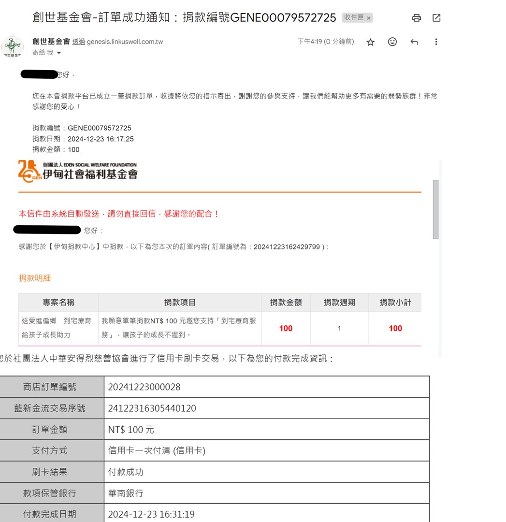Expand recipient details arrow next to 寄給 我
This screenshot has width=506, height=522.
[x=59, y=53]
